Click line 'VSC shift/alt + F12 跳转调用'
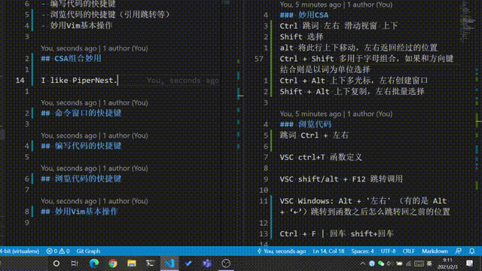This screenshot has width=482, height=271. (x=341, y=179)
